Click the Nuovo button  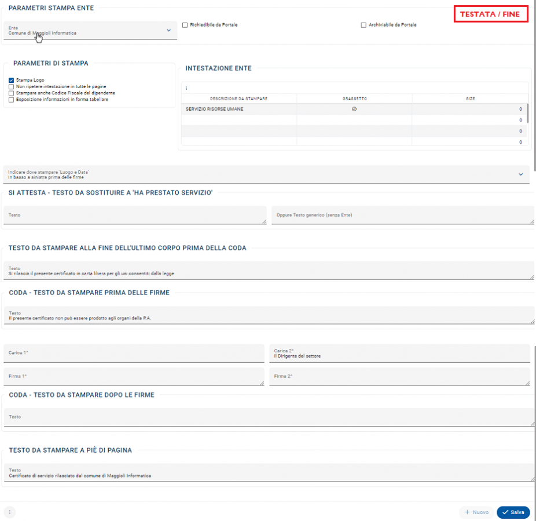tap(476, 512)
